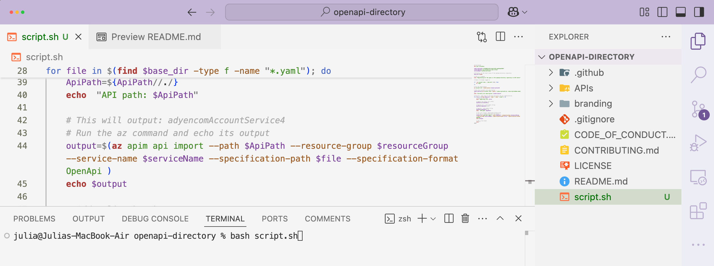The height and width of the screenshot is (266, 714).
Task: Collapse the OPENAPI-DIRECTORY root folder
Action: [x=608, y=57]
